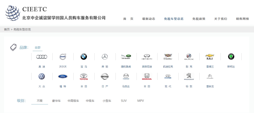Click the 宝马 brand label
Viewport: 254px width, 113px height.
coord(84,67)
